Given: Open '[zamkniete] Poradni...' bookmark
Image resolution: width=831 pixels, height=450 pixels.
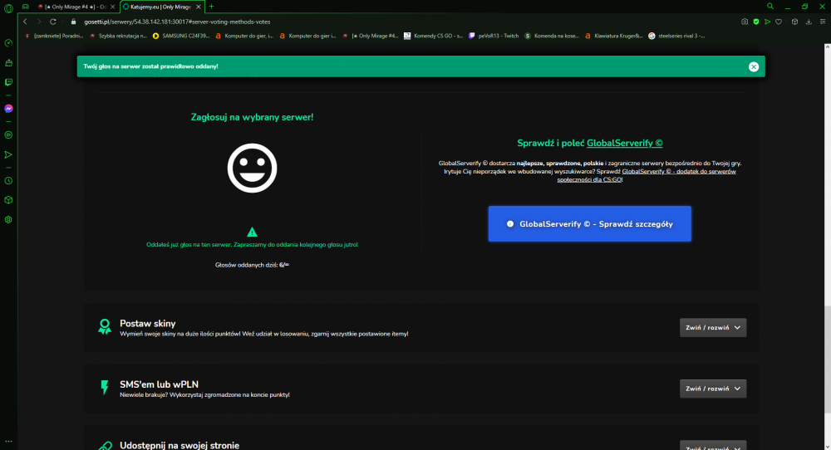Looking at the screenshot, I should (55, 36).
